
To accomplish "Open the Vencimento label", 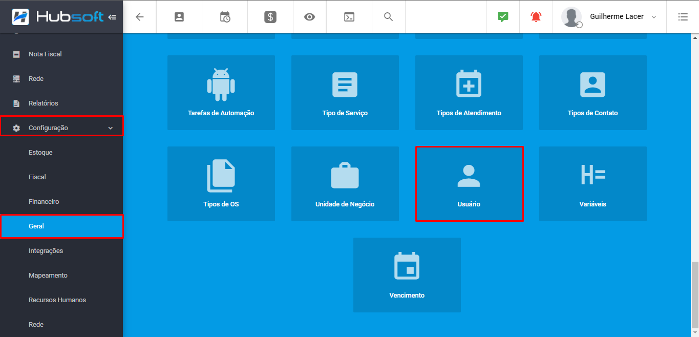I will [407, 296].
